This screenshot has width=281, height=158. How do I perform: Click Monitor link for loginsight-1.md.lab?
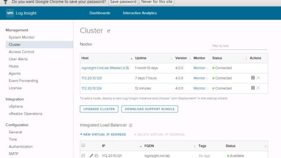(199, 68)
